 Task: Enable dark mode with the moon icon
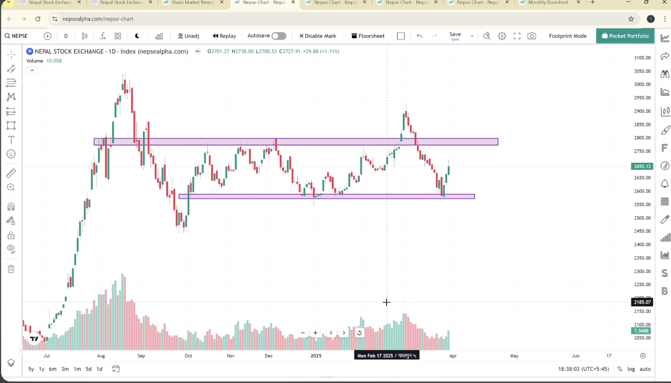137,36
